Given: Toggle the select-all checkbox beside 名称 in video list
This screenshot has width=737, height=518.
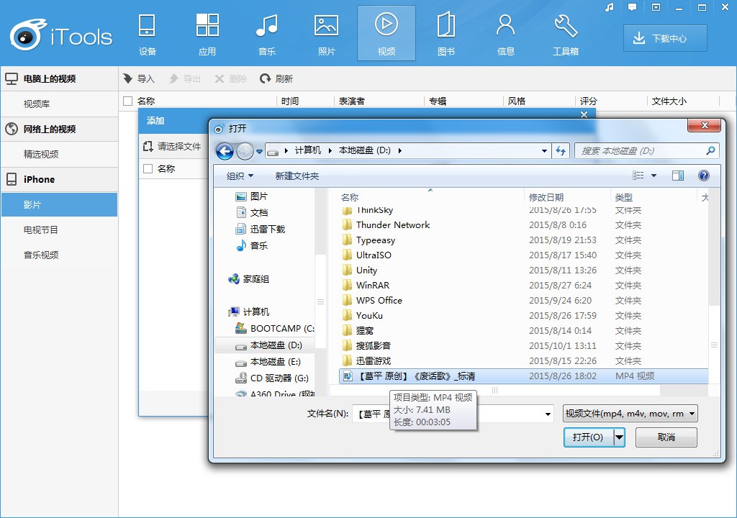Looking at the screenshot, I should pyautogui.click(x=128, y=101).
